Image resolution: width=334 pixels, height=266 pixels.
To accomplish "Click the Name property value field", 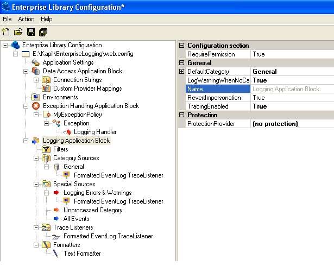I will pyautogui.click(x=292, y=89).
